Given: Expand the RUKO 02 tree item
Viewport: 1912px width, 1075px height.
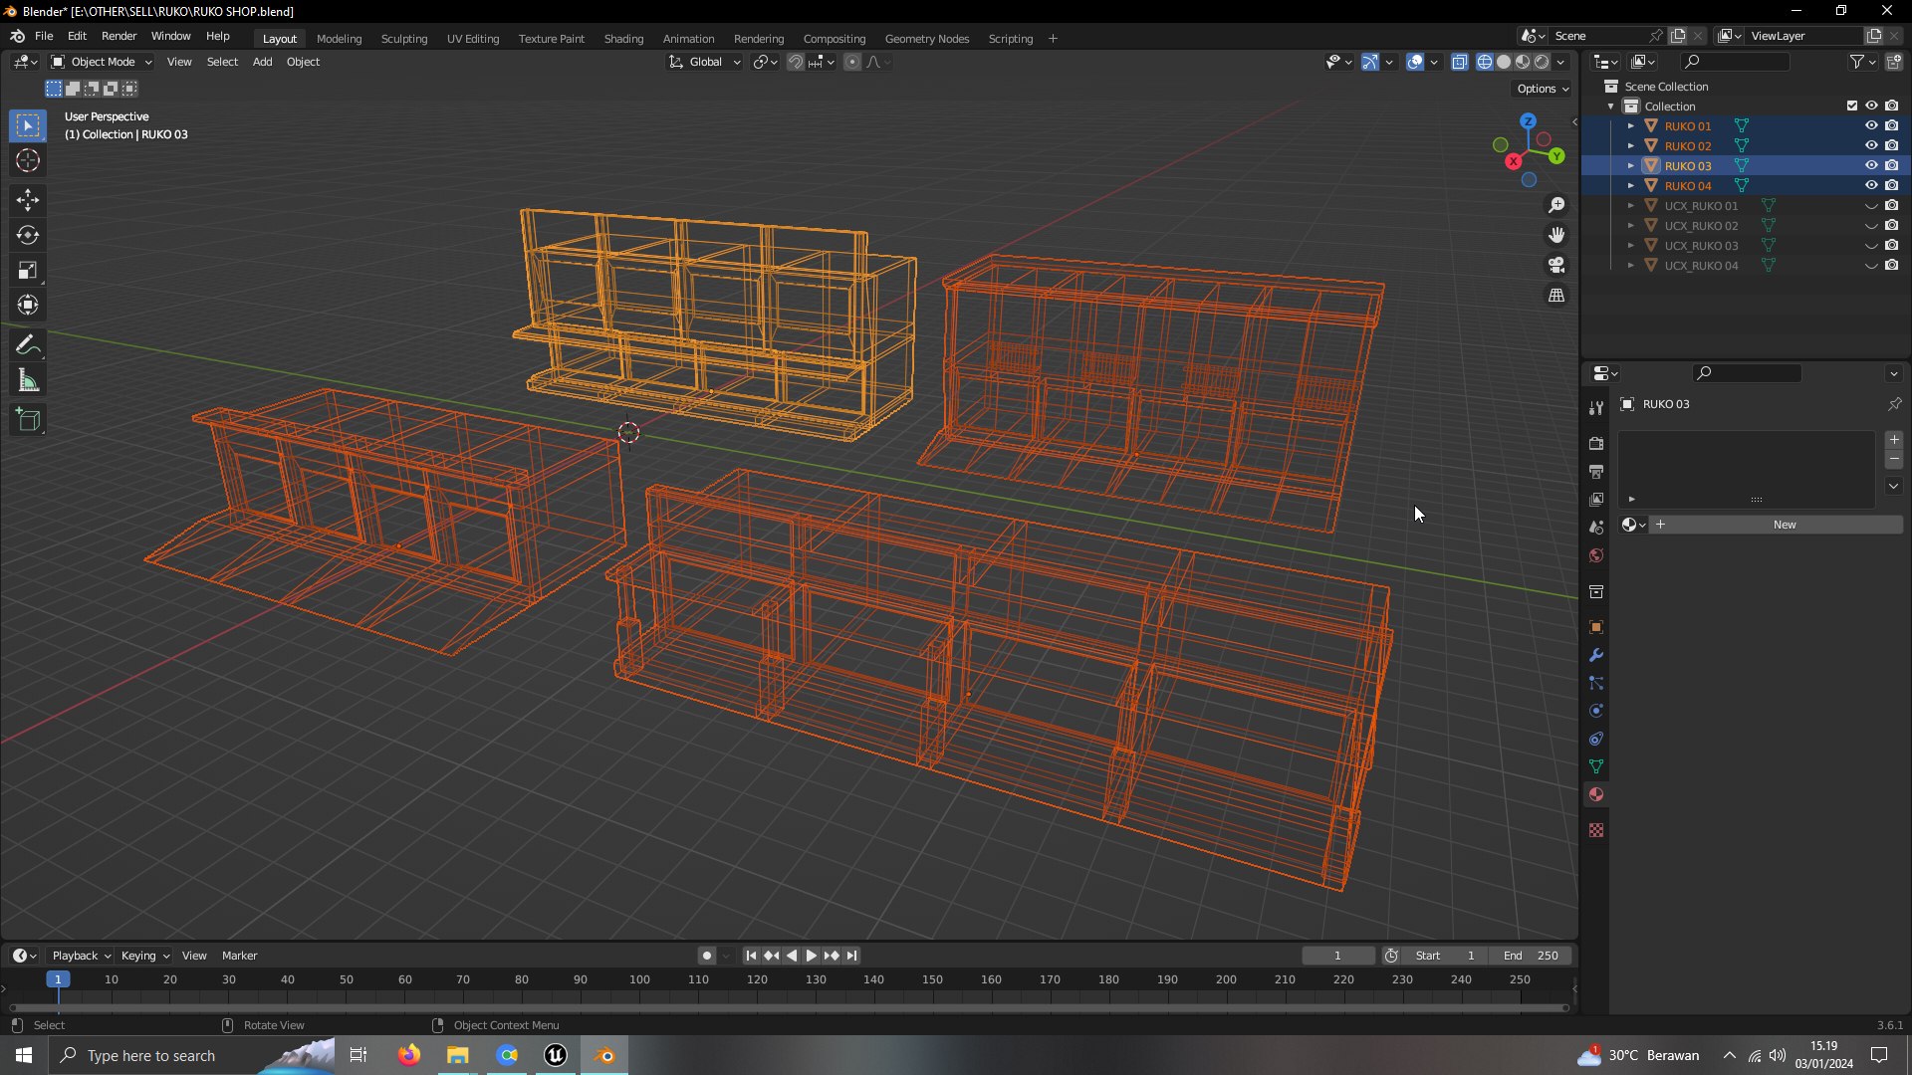Looking at the screenshot, I should coord(1630,145).
